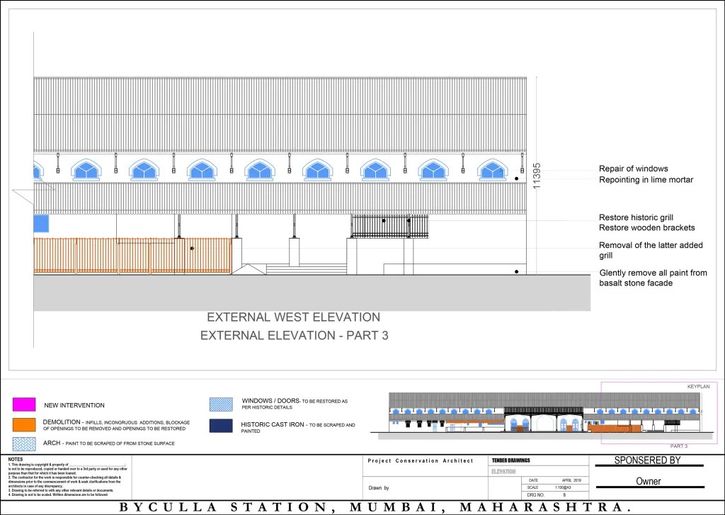This screenshot has width=725, height=515.
Task: Click the orange demolition fence in the elevation
Action: coord(132,256)
